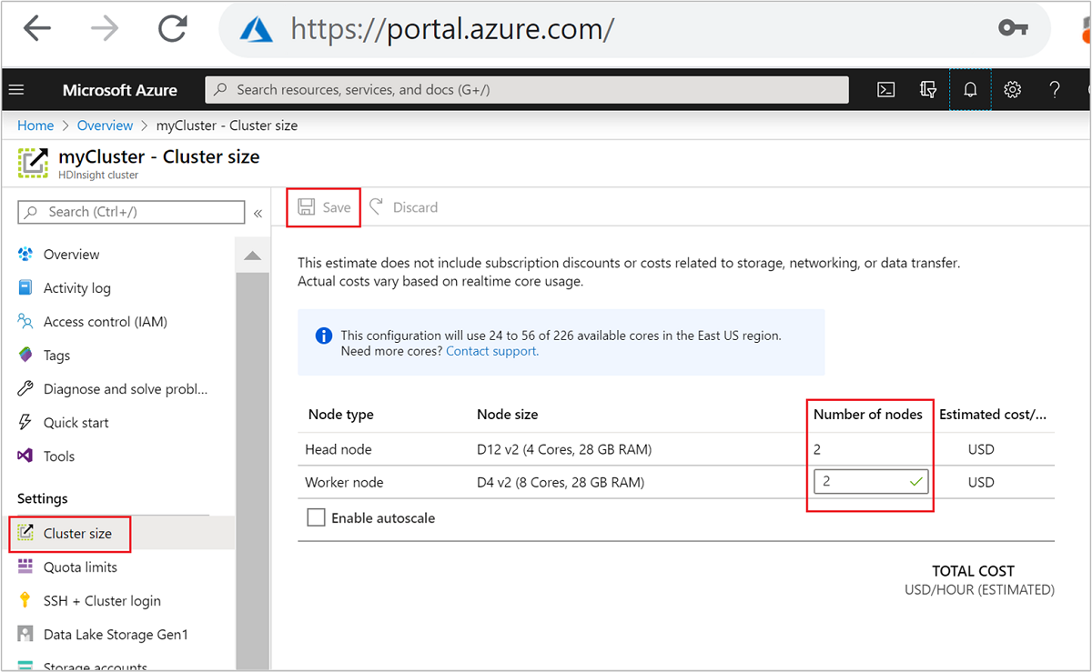Viewport: 1092px width, 672px height.
Task: Open Azure Cloud Shell from top bar
Action: 885,89
